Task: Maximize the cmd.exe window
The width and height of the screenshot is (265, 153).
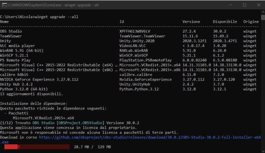Action: (244, 5)
